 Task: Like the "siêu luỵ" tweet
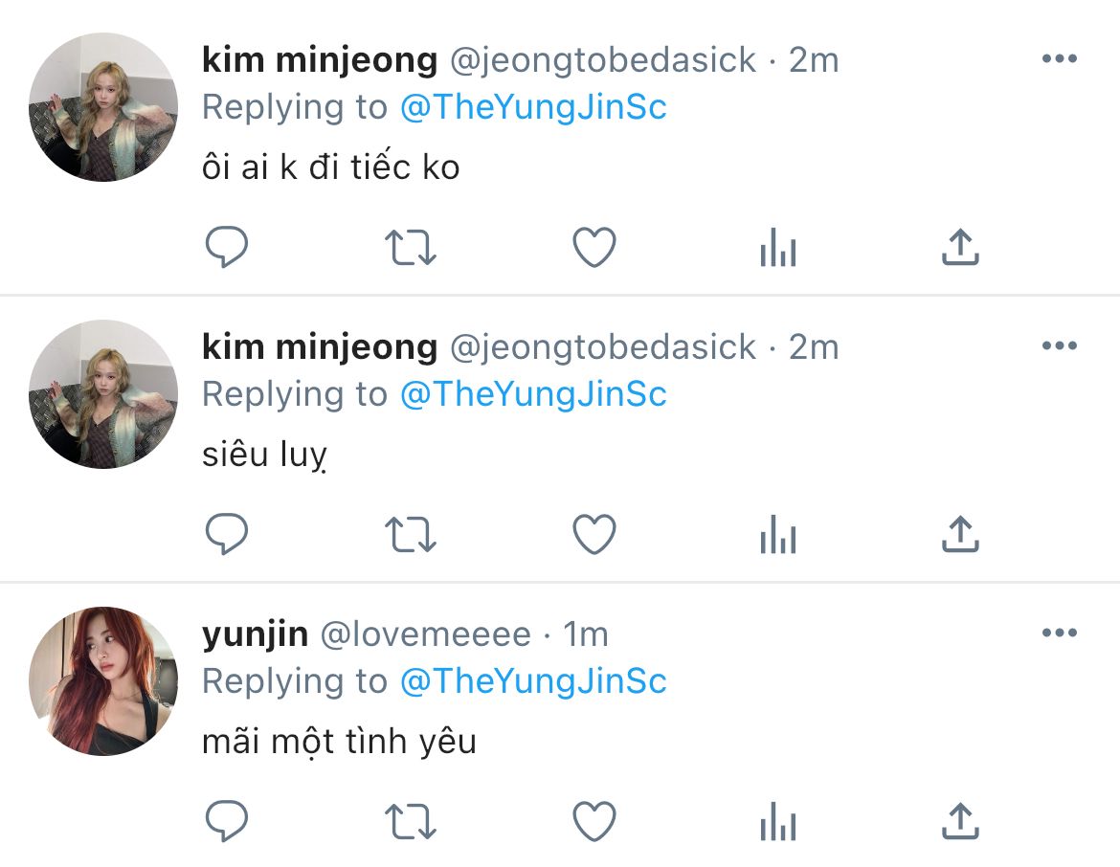(x=594, y=534)
